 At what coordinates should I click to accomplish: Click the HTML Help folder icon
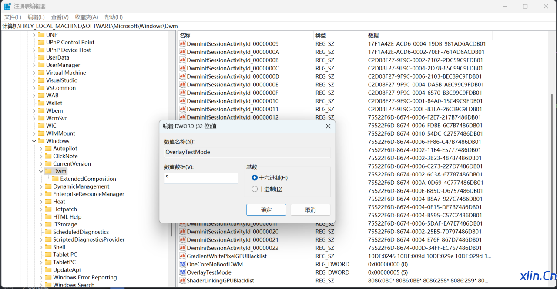click(x=48, y=217)
